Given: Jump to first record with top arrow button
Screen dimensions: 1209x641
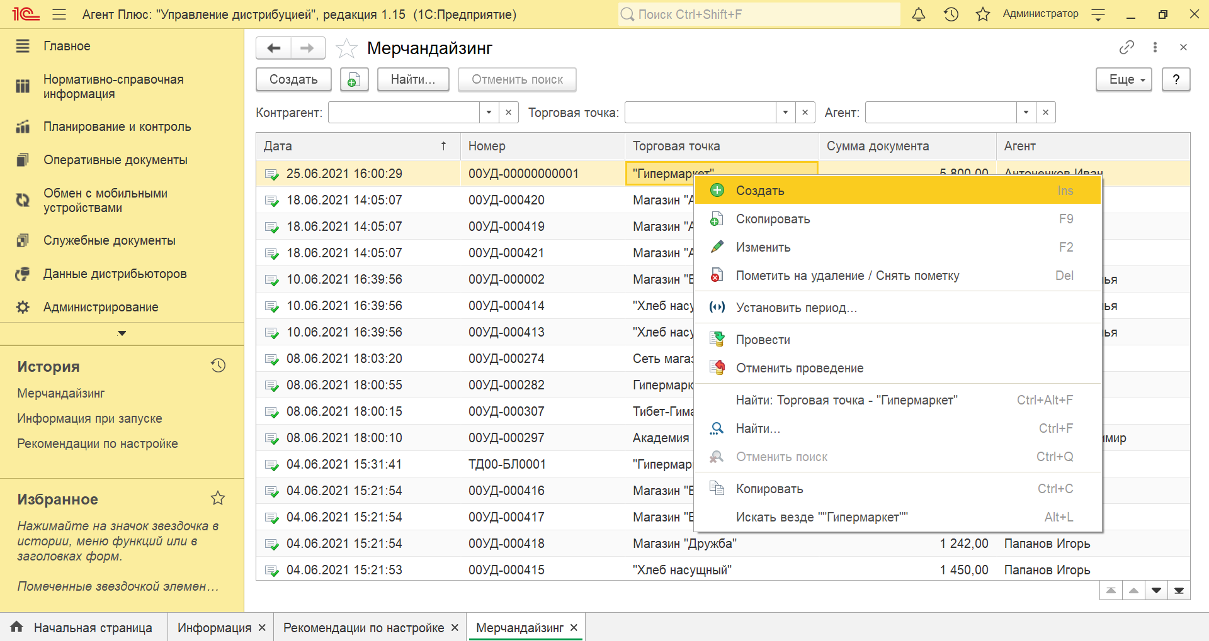Looking at the screenshot, I should pyautogui.click(x=1111, y=590).
